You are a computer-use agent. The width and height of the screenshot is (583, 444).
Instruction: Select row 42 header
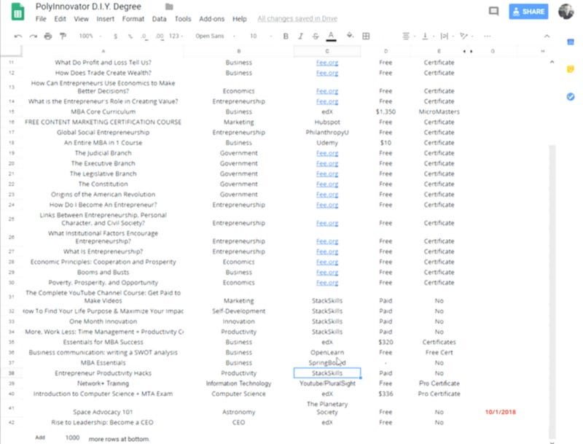coord(11,422)
